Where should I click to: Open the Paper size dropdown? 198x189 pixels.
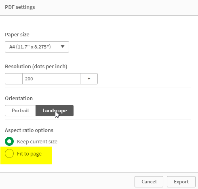[37, 47]
